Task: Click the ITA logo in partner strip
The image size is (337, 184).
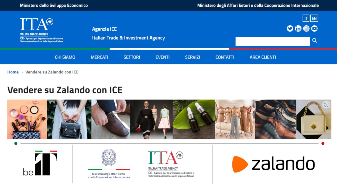Action: (x=171, y=164)
